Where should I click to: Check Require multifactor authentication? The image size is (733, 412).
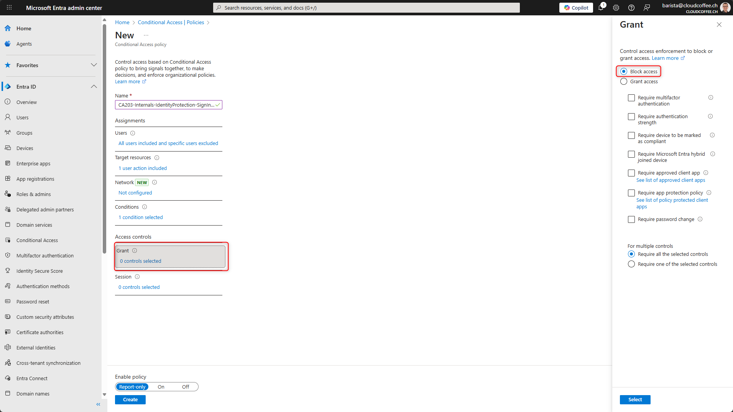(x=631, y=98)
